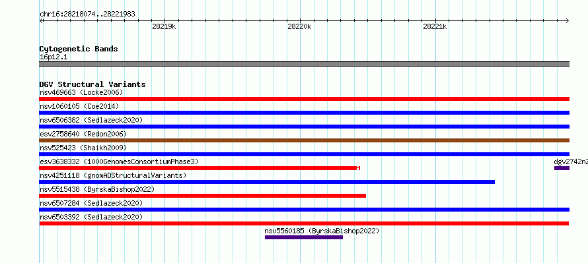The width and height of the screenshot is (588, 263).
Task: Click the 28221k ruler marker
Action: click(x=435, y=26)
